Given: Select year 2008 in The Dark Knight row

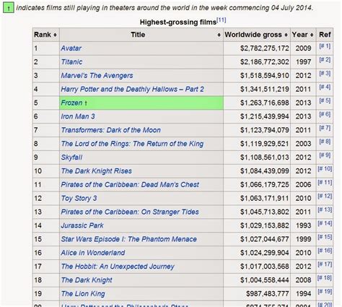Looking at the screenshot, I should click(x=304, y=280).
